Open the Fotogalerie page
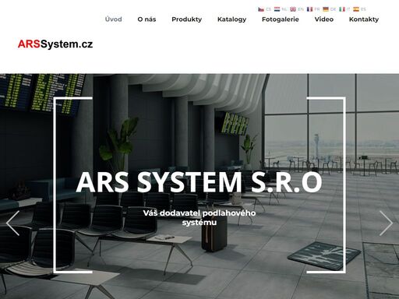The width and height of the screenshot is (399, 299). (x=281, y=19)
